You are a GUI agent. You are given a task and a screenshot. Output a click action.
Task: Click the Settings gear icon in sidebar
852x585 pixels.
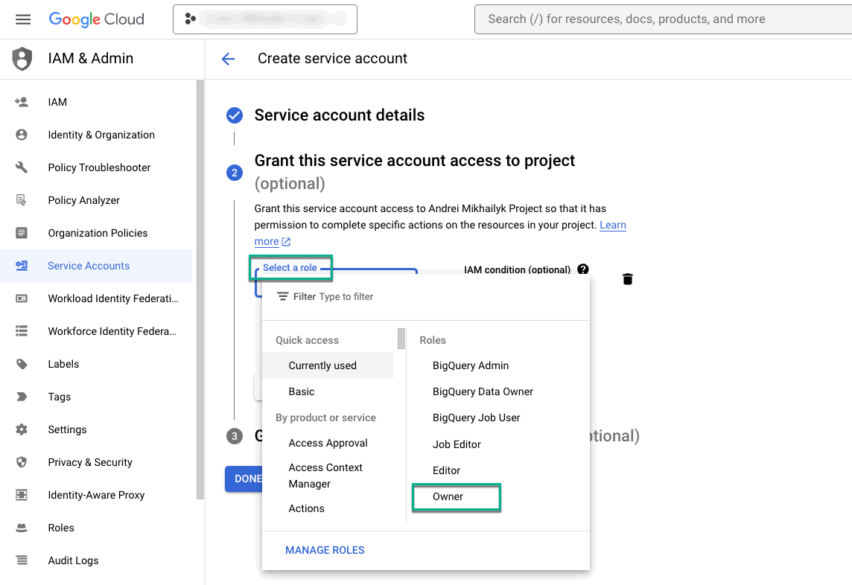(x=22, y=429)
